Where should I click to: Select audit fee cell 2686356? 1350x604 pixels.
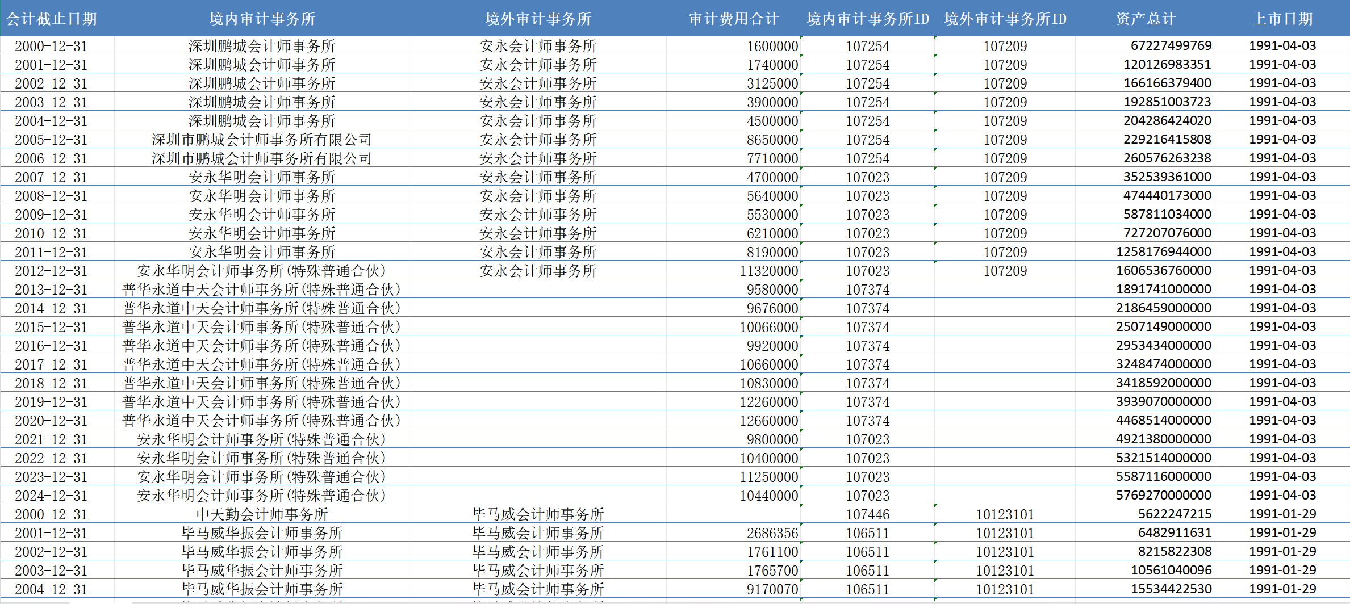tap(733, 533)
